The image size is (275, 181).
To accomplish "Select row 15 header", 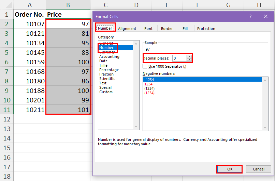I will (7, 148).
